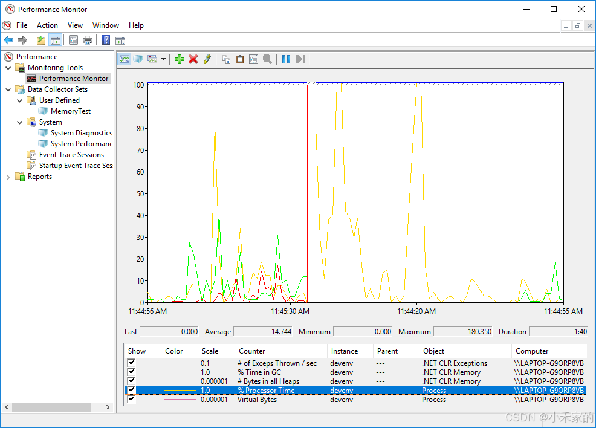The height and width of the screenshot is (428, 596).
Task: Select the % Processor Time counter row
Action: pos(355,391)
